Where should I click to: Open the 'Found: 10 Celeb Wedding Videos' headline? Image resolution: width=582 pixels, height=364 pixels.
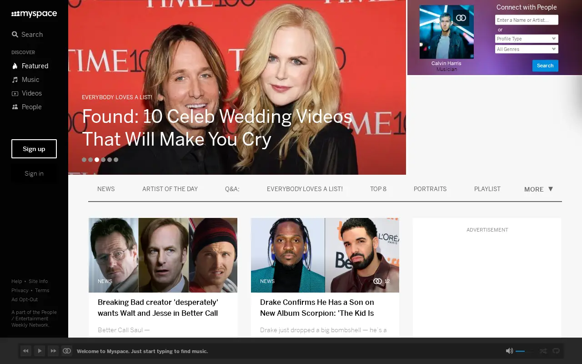click(x=217, y=128)
